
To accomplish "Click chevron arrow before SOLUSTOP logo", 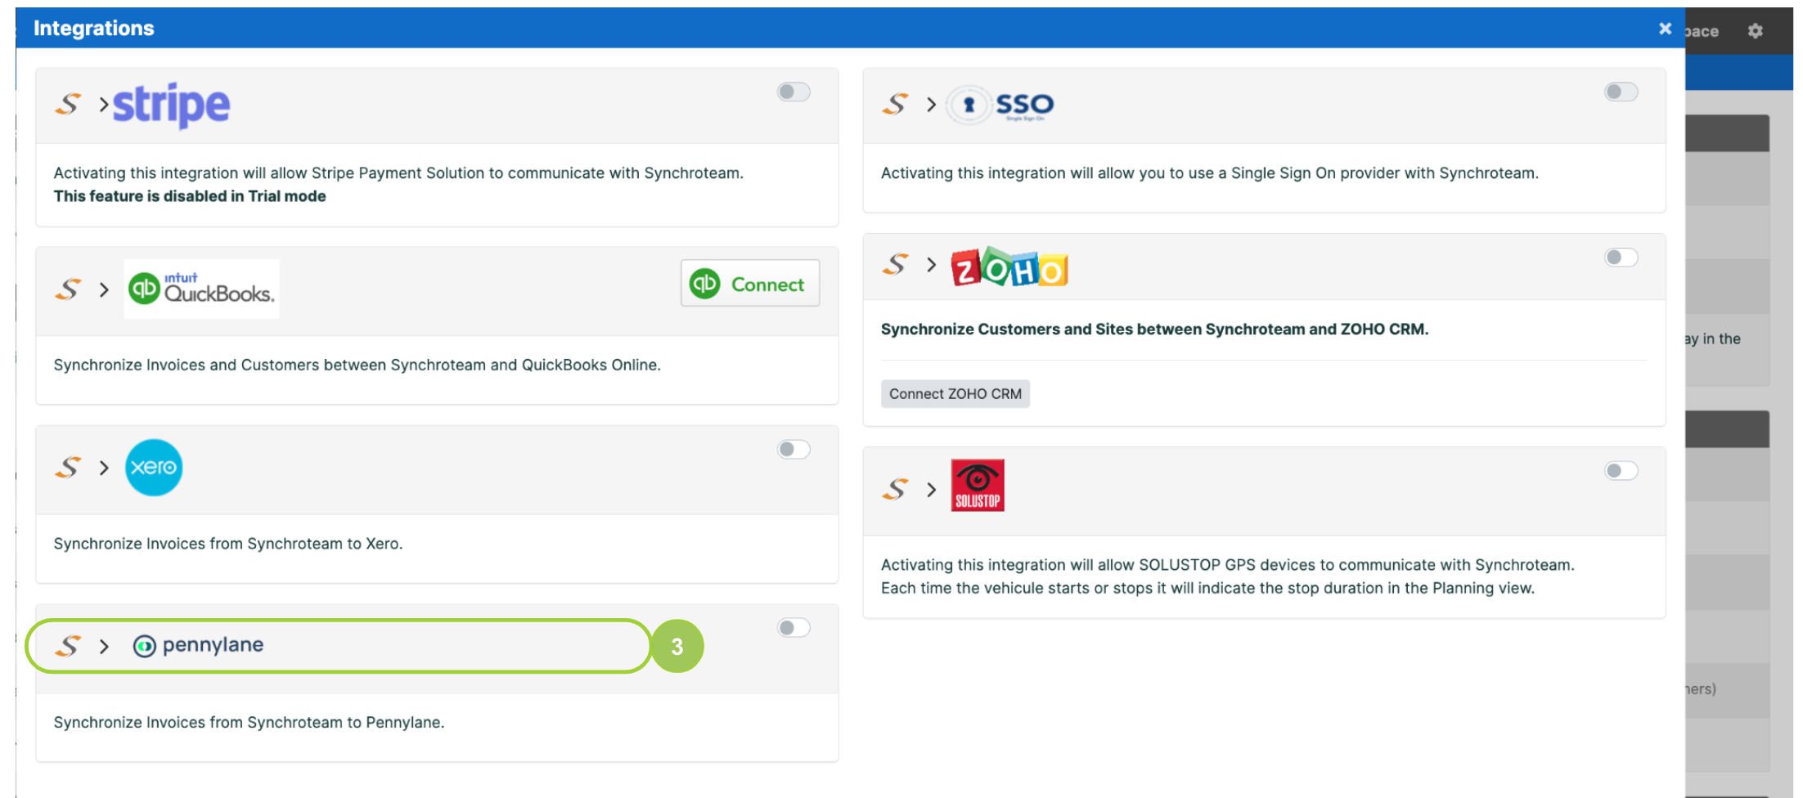I will [931, 490].
